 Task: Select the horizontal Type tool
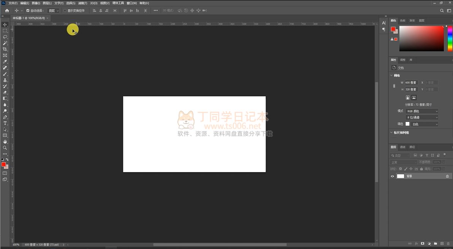5,123
